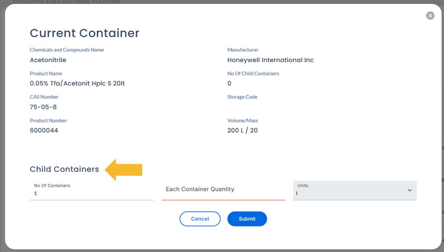Screen dimensions: 444x252
Task: Focus the No Of Containers field
Action: tap(91, 190)
